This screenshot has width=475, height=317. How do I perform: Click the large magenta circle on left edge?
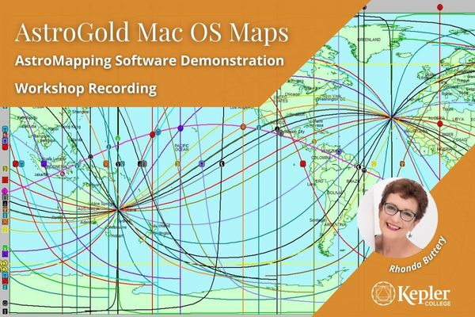coord(5,191)
